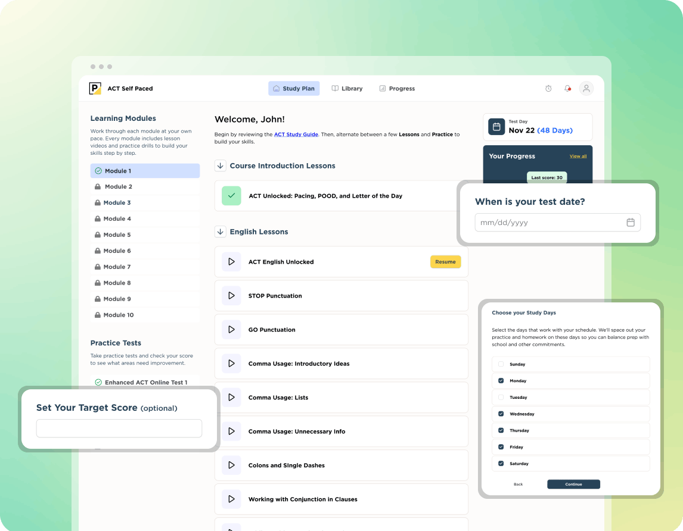The width and height of the screenshot is (683, 531).
Task: Click the lock icon beside Module 5
Action: 98,235
